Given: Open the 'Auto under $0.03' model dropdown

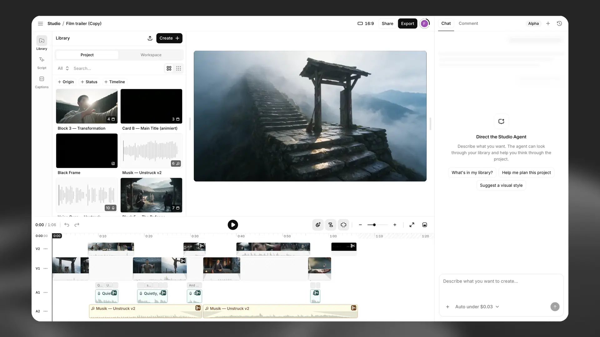Looking at the screenshot, I should 477,307.
